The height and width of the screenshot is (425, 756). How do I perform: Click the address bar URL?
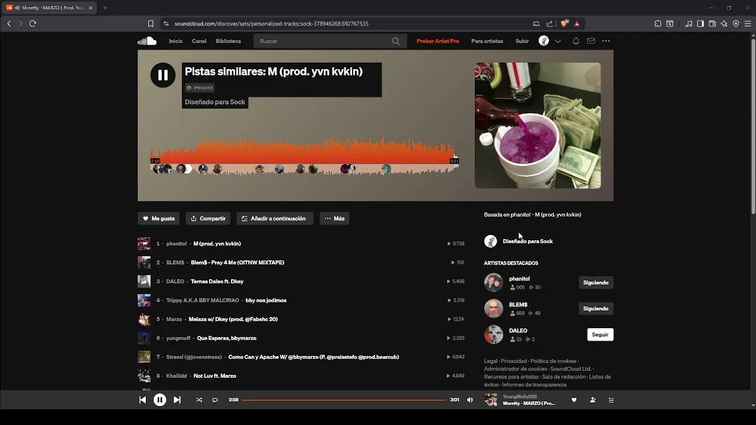pyautogui.click(x=272, y=24)
